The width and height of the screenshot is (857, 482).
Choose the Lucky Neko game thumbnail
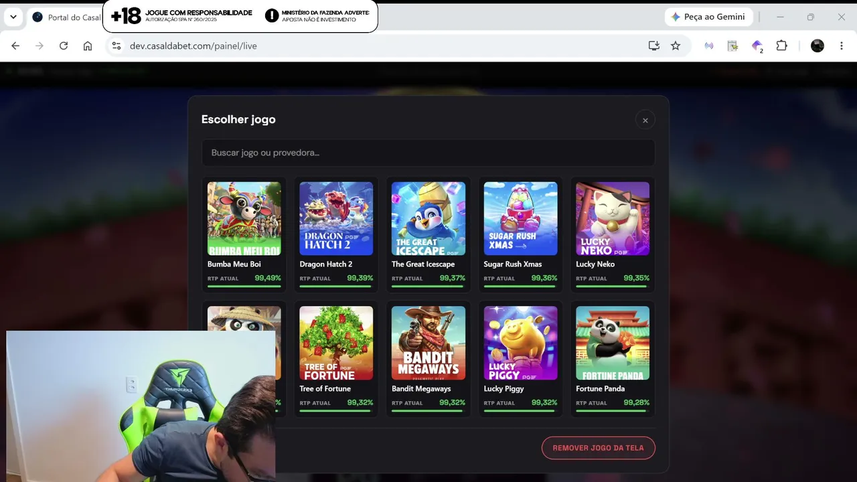pyautogui.click(x=613, y=218)
